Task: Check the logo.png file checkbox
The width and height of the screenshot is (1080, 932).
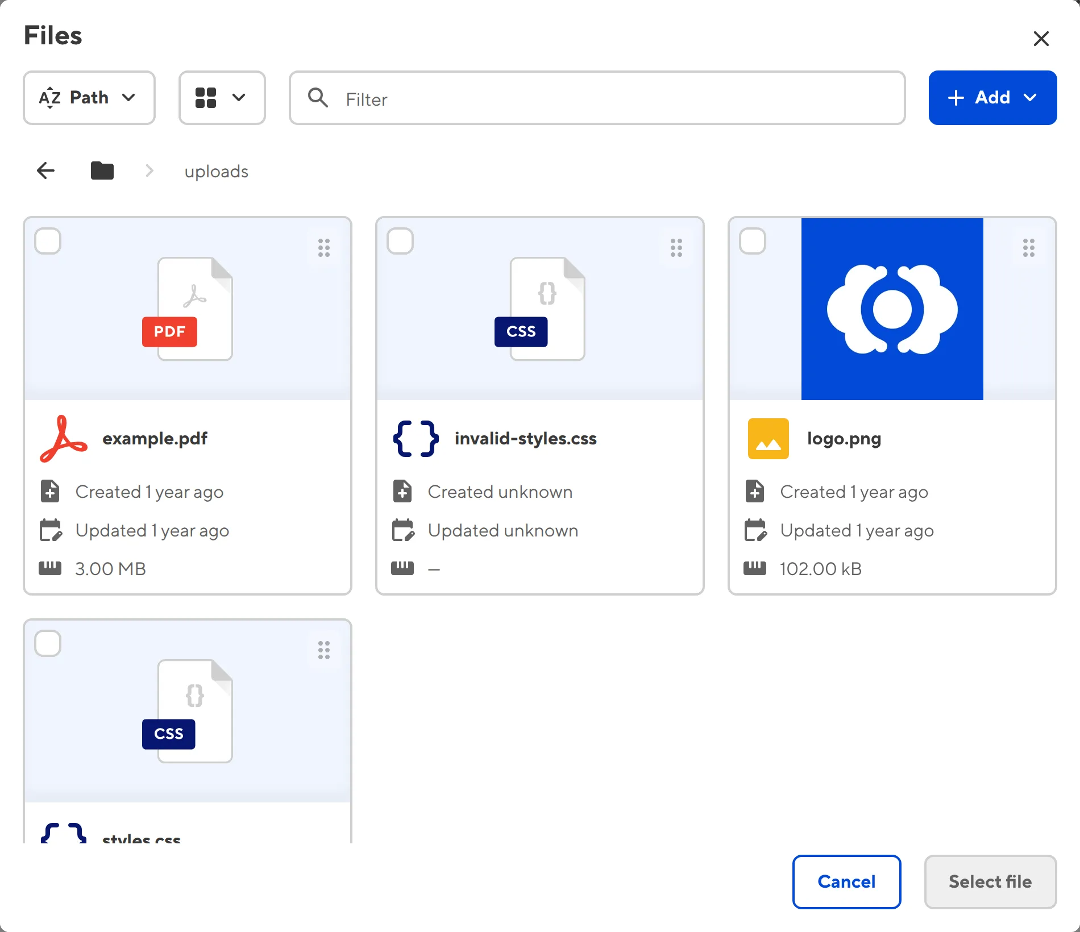Action: pos(753,241)
